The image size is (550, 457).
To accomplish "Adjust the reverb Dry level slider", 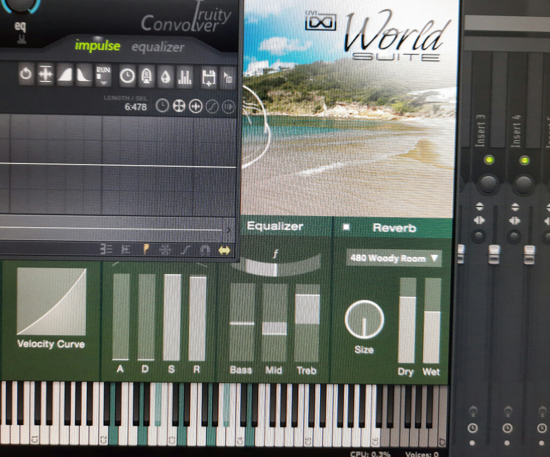I will [x=407, y=320].
